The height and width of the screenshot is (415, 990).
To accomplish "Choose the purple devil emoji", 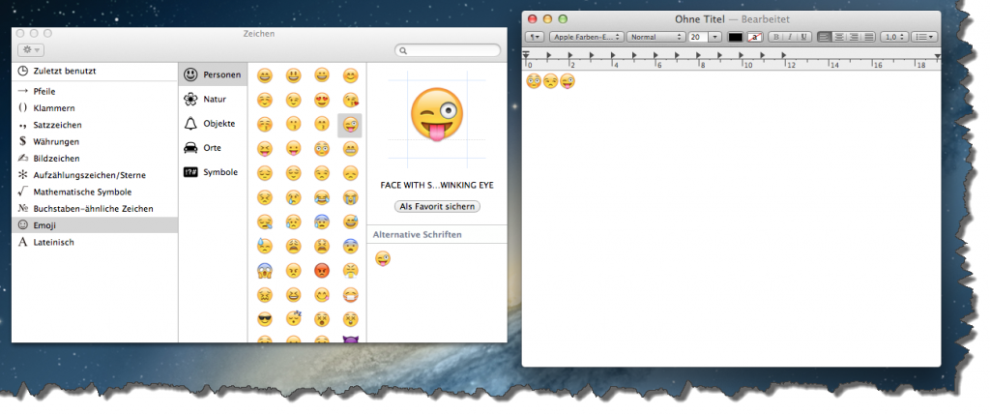I will click(351, 340).
